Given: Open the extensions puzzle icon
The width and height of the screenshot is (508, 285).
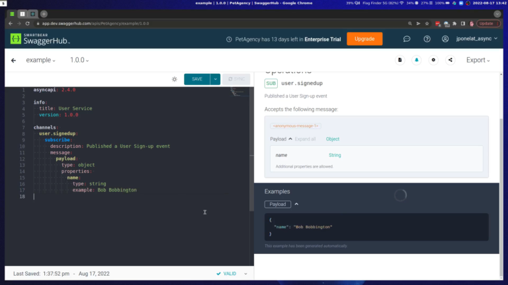Looking at the screenshot, I should coord(454,24).
